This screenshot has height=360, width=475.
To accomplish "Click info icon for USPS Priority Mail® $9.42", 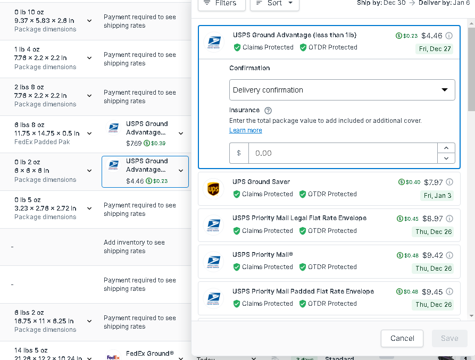I will 449,255.
